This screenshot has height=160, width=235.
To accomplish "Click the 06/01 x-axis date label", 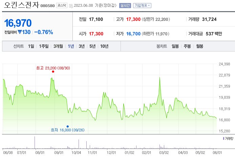I will pos(217,153).
